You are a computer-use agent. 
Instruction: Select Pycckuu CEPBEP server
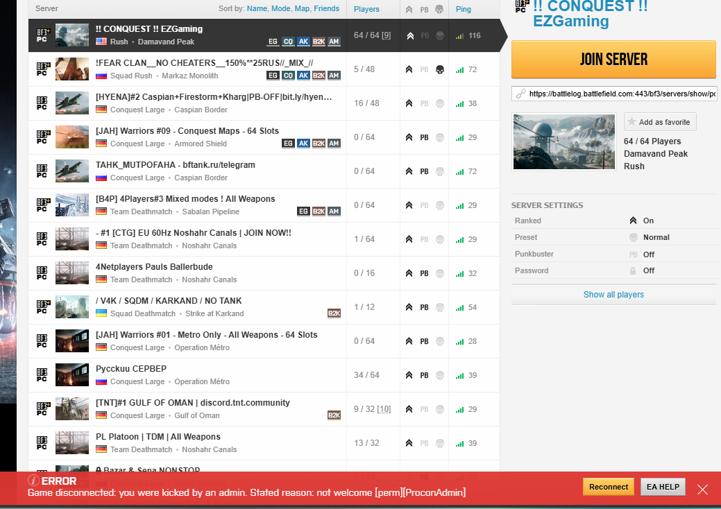(264, 375)
